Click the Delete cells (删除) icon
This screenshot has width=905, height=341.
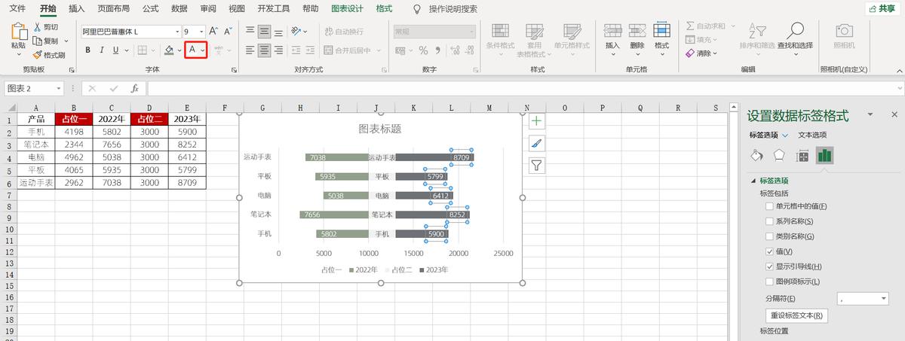tap(637, 30)
